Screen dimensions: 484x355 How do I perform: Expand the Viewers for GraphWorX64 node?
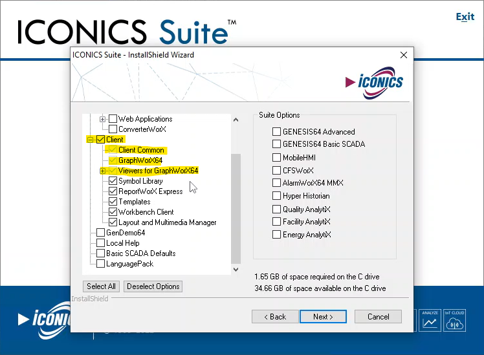coord(102,171)
